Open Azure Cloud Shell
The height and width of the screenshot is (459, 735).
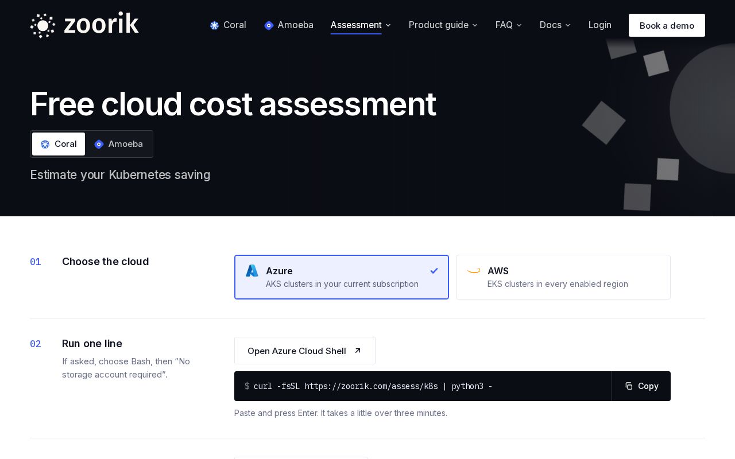click(305, 351)
